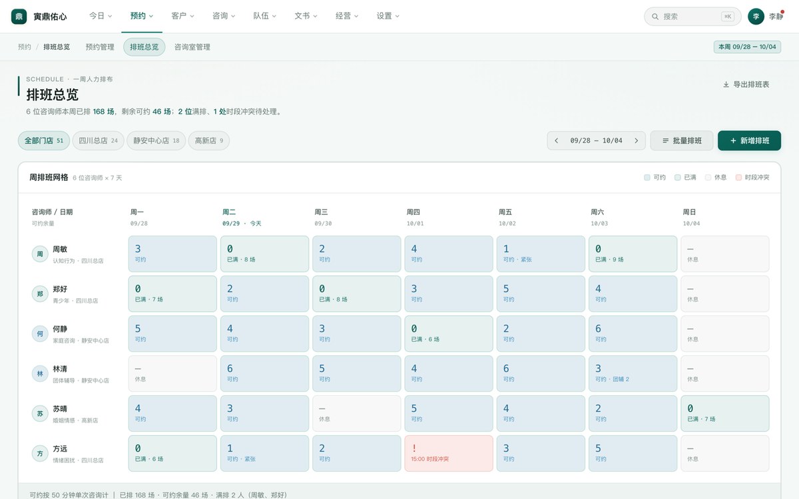This screenshot has width=799, height=499.
Task: Click 何静 consultant avatar
Action: 40,333
